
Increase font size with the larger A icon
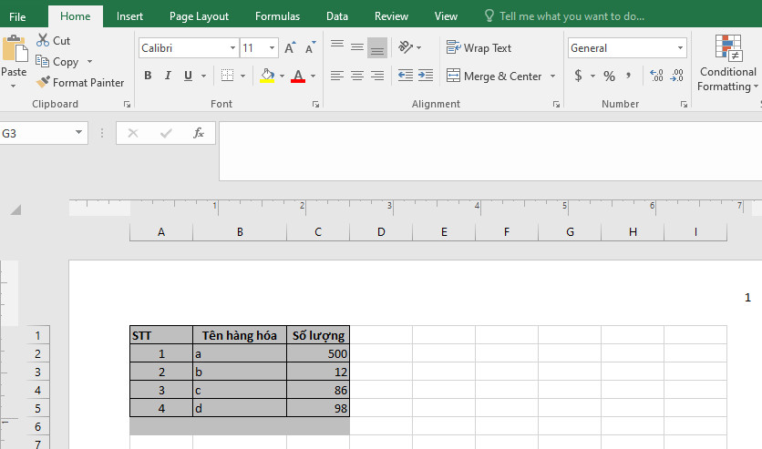pyautogui.click(x=290, y=48)
